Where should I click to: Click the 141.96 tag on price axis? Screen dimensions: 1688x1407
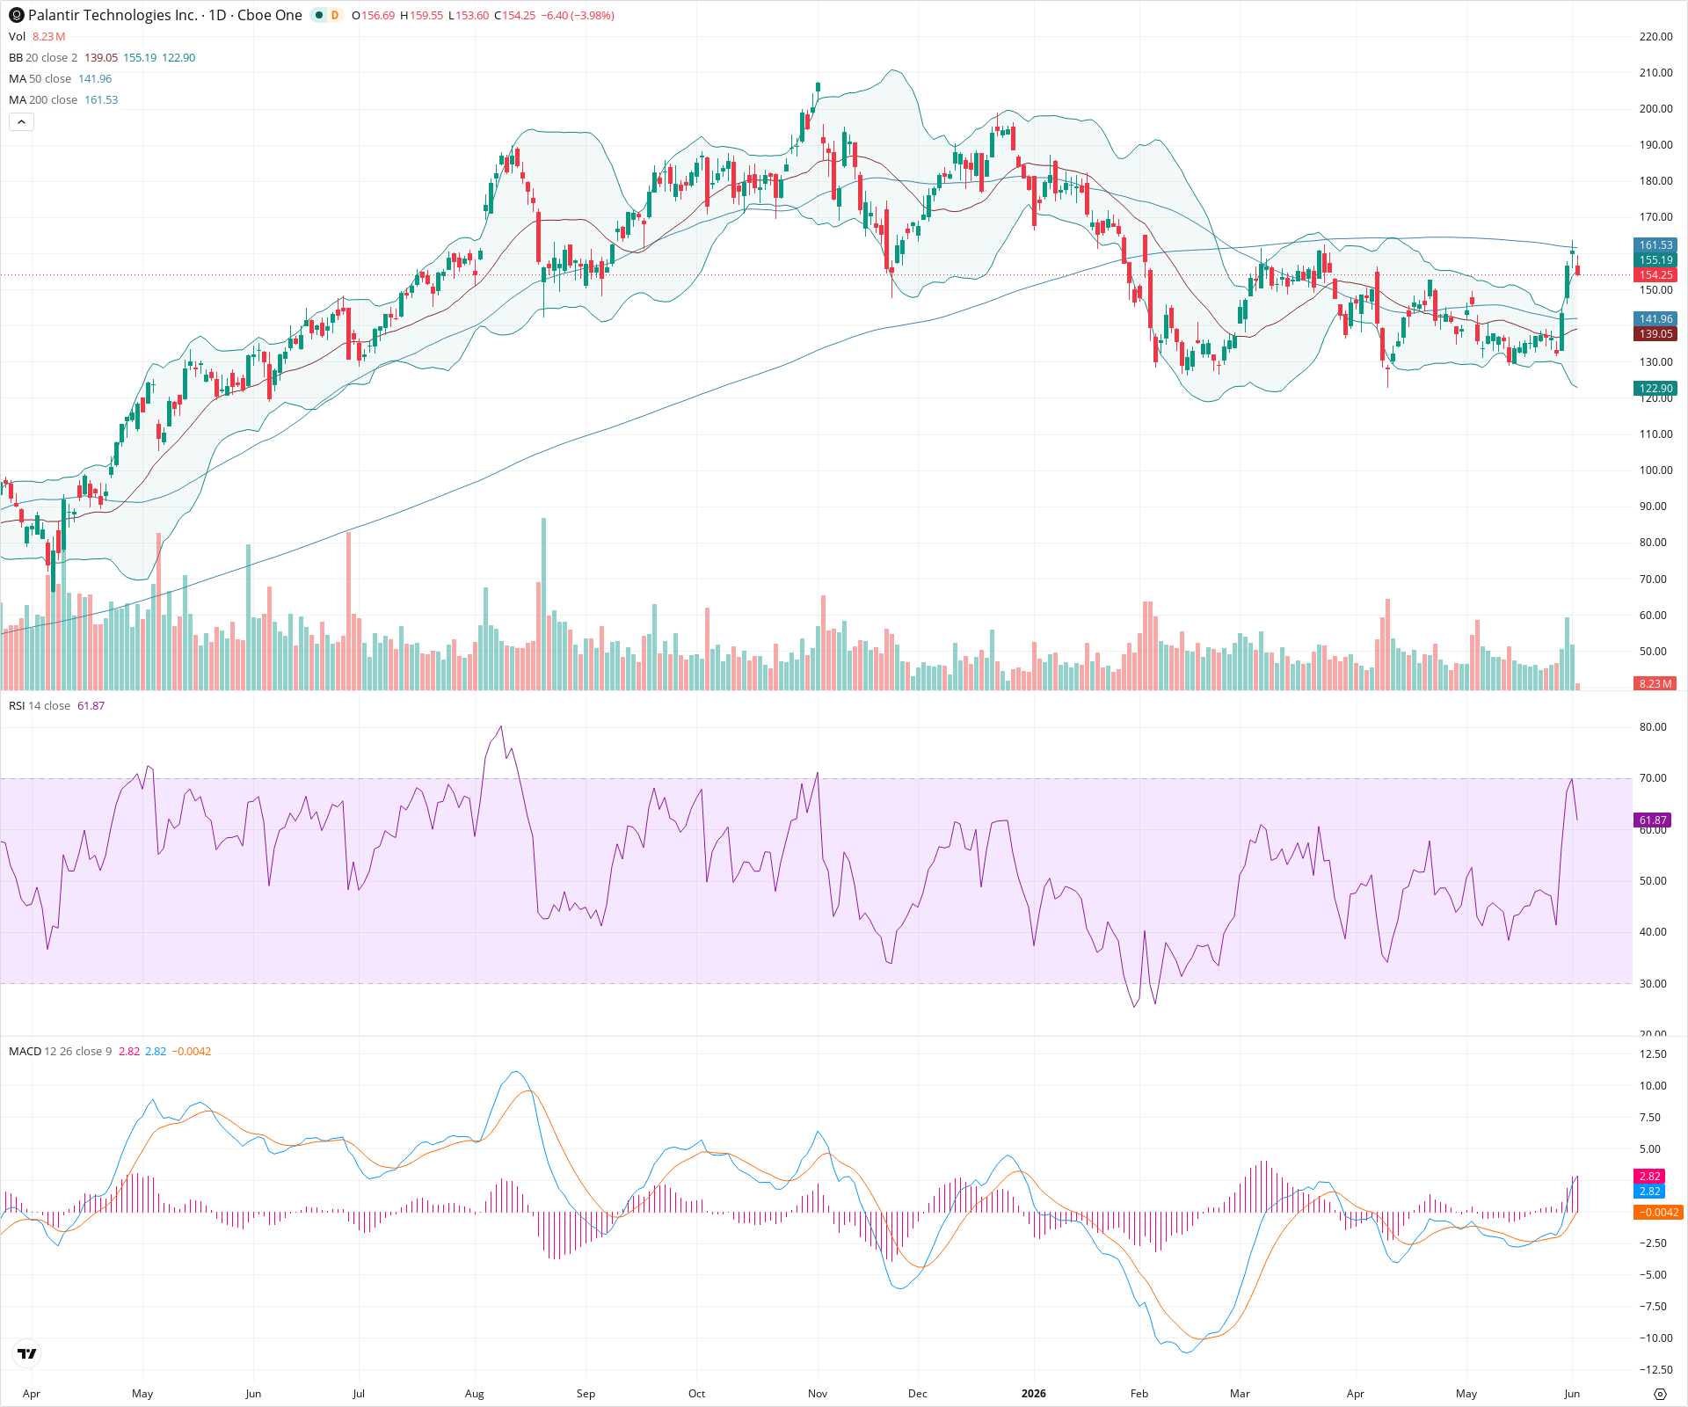1656,318
